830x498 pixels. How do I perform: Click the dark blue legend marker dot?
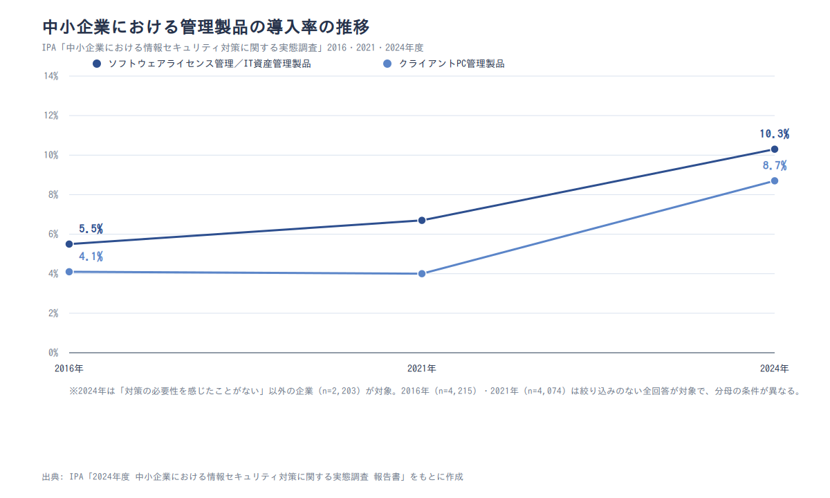pyautogui.click(x=97, y=64)
